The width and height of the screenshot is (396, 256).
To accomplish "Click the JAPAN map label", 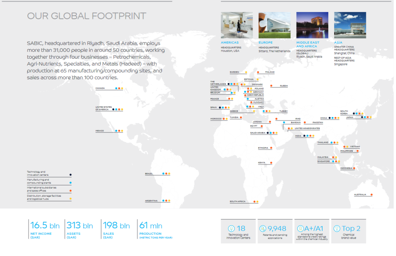I will tap(350, 117).
